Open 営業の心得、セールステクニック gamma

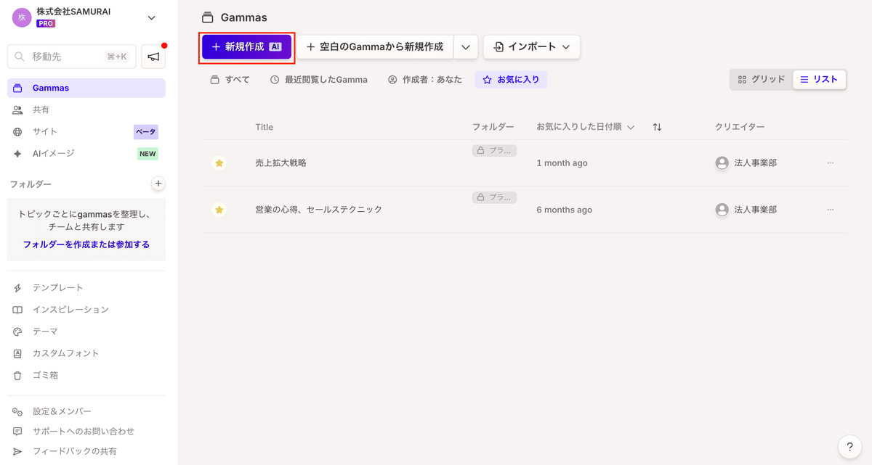(318, 210)
